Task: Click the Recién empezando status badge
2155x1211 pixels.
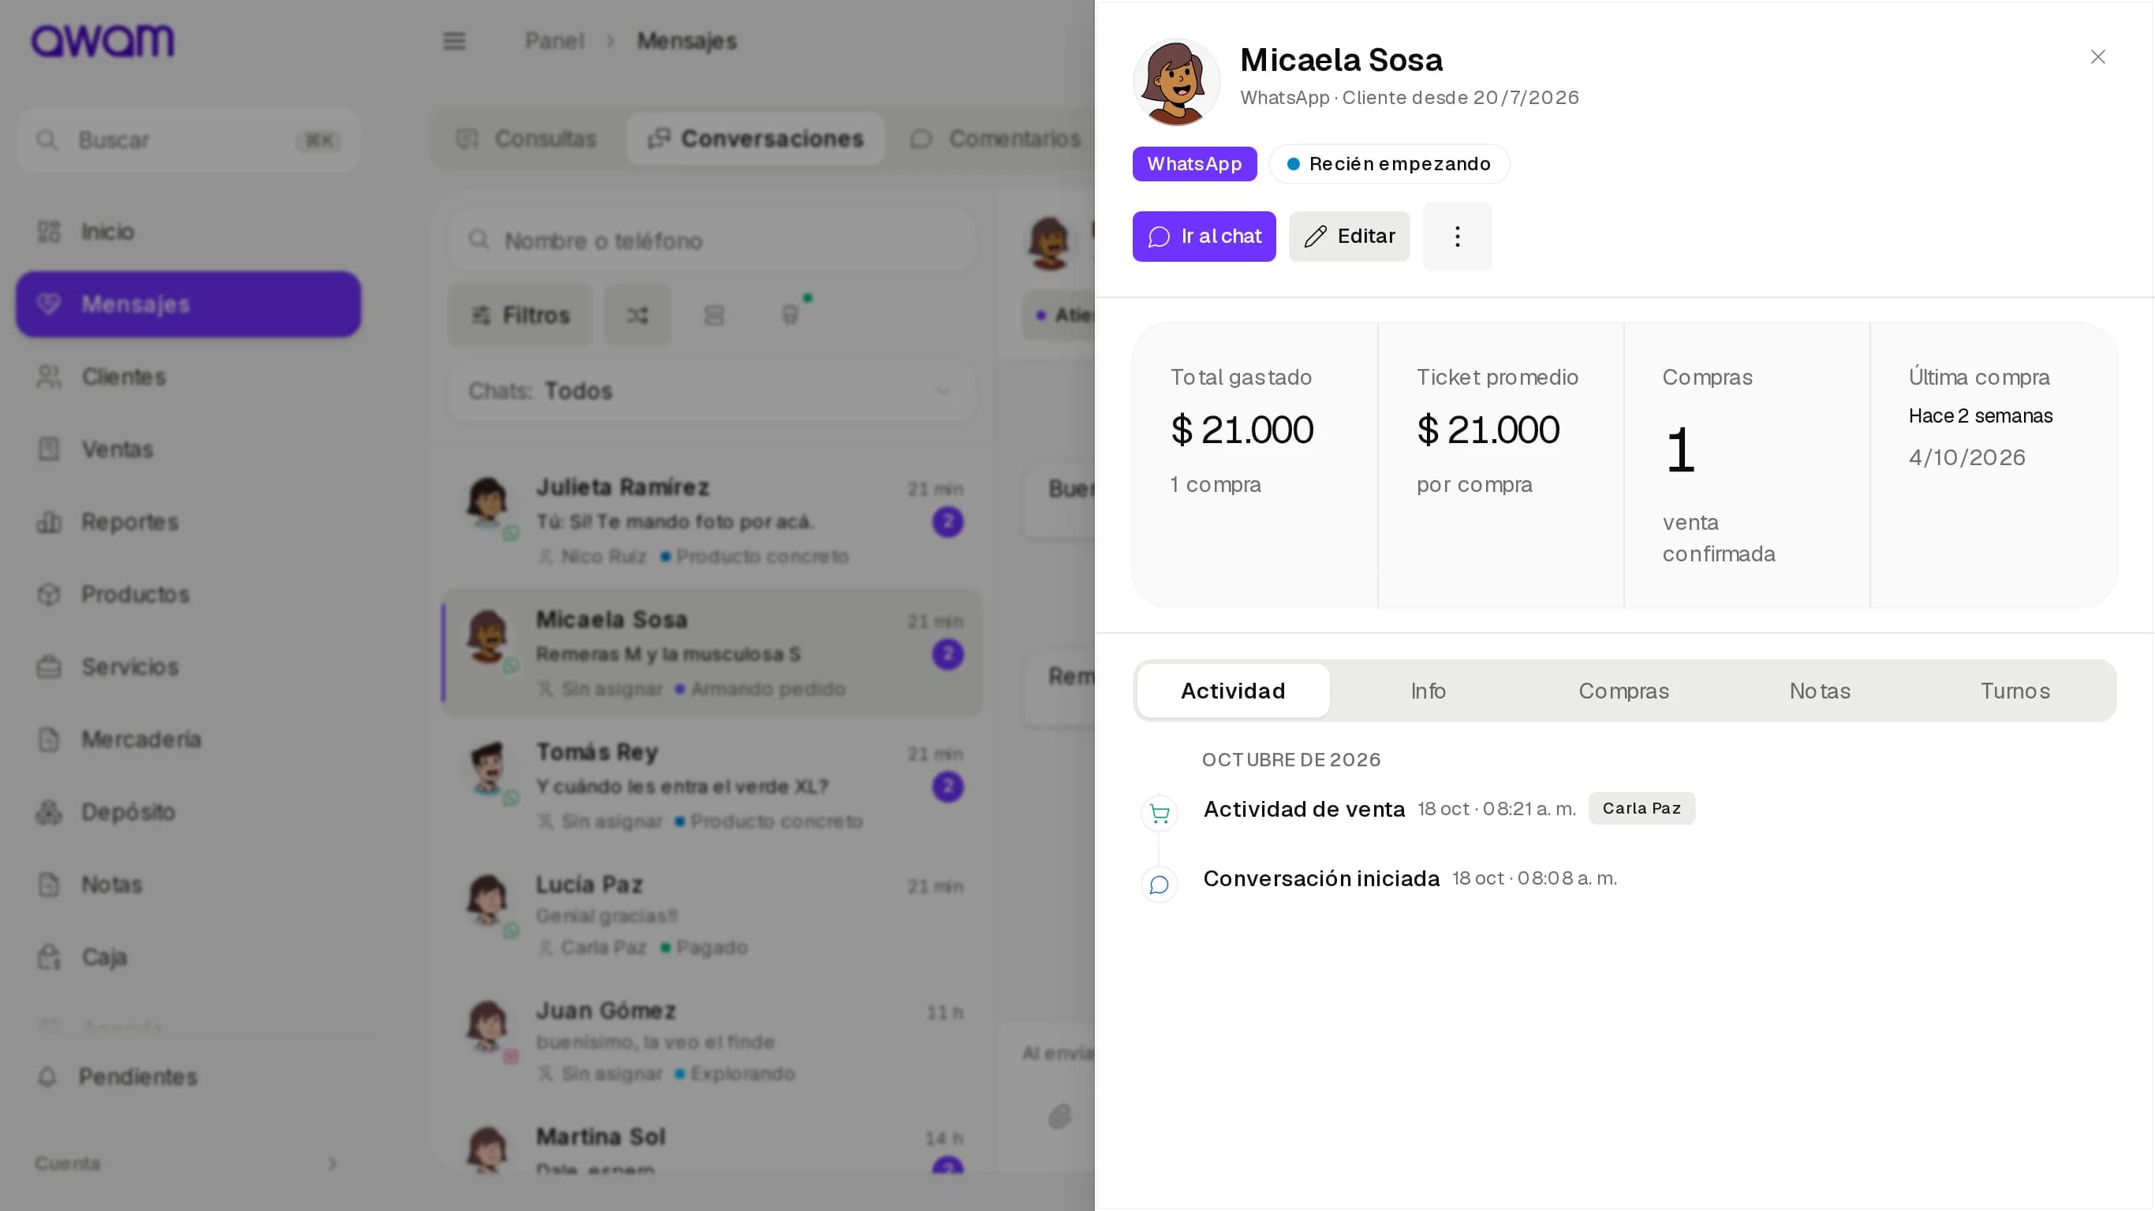Action: [x=1389, y=164]
